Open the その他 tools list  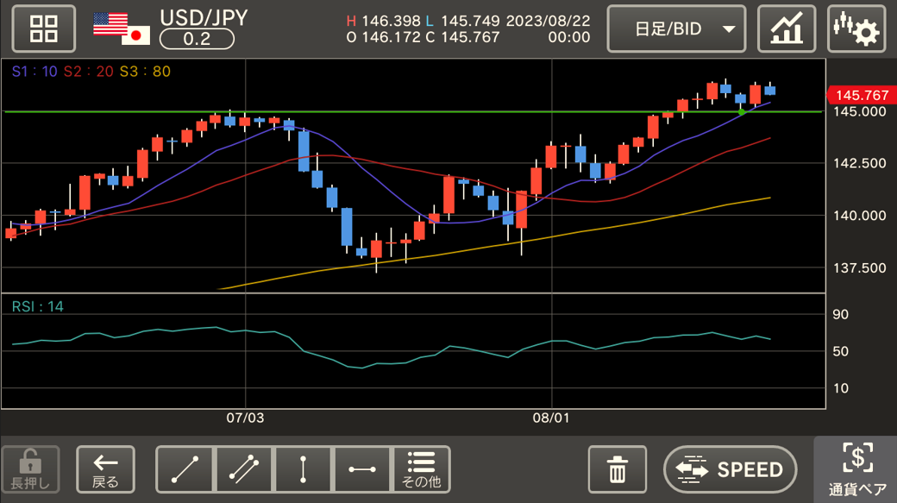click(422, 469)
